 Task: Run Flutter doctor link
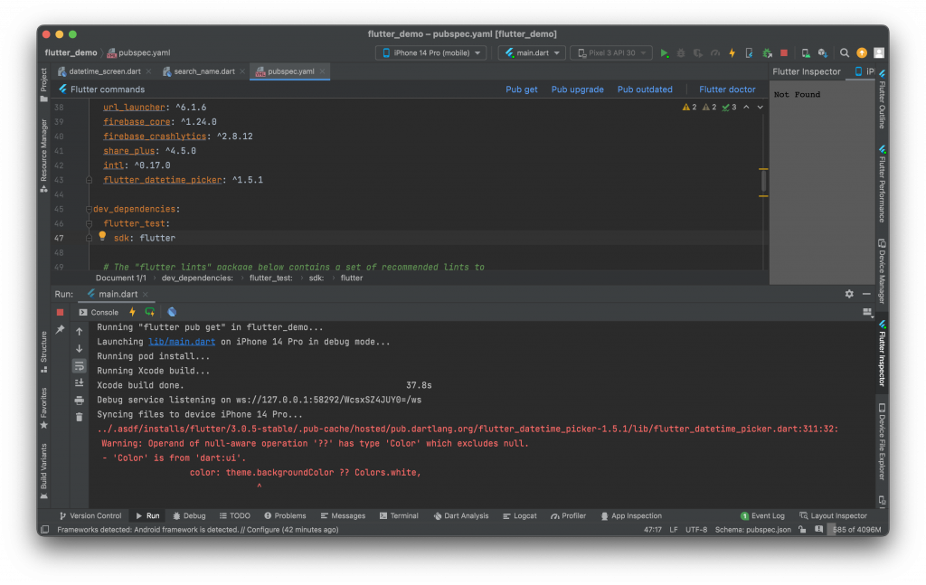point(727,90)
